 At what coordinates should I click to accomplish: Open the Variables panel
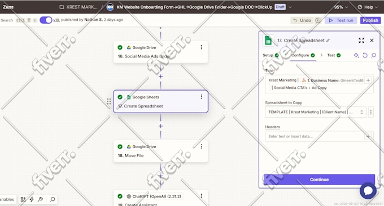[7, 199]
